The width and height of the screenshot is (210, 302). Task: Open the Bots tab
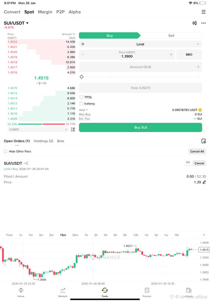(61, 141)
